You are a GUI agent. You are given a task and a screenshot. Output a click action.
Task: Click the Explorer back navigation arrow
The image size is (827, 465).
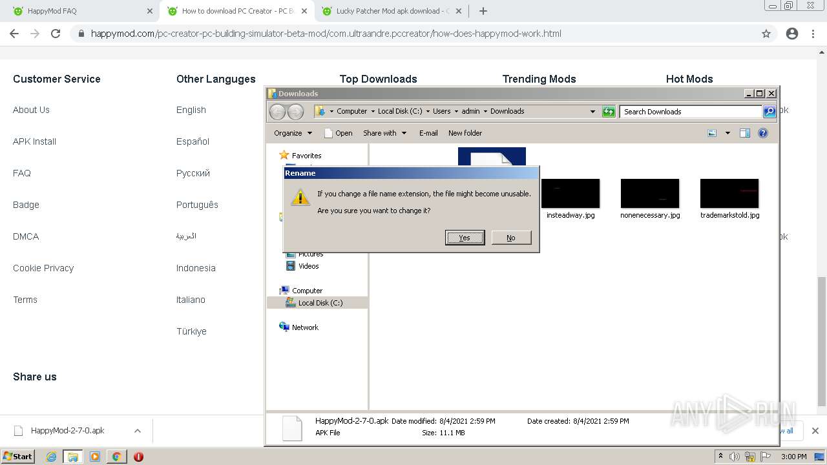(x=277, y=112)
